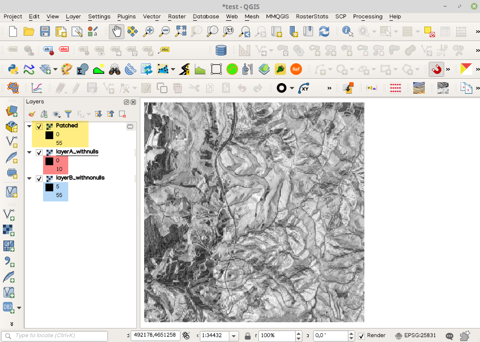Save project with floppy disk icon
This screenshot has height=342, width=480.
[x=45, y=31]
